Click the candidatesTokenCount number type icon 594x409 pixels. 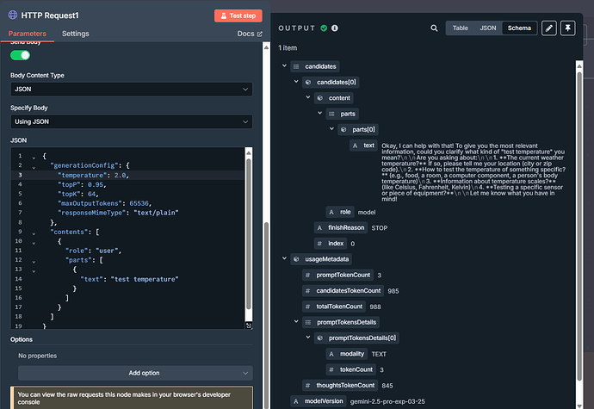308,291
